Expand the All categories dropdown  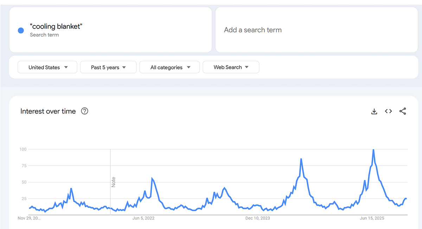pyautogui.click(x=170, y=67)
